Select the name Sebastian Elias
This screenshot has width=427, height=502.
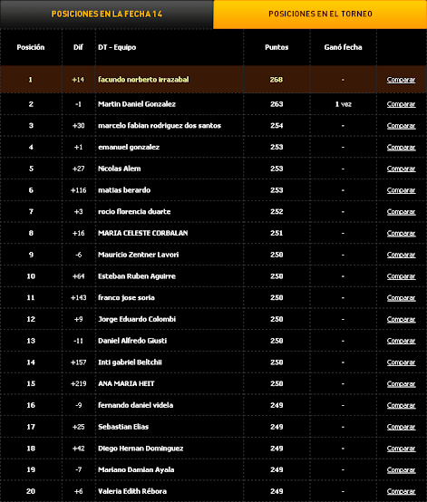tap(123, 427)
